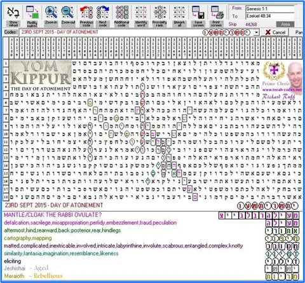
Task: Click the Show nikud icon
Action: tap(13, 12)
